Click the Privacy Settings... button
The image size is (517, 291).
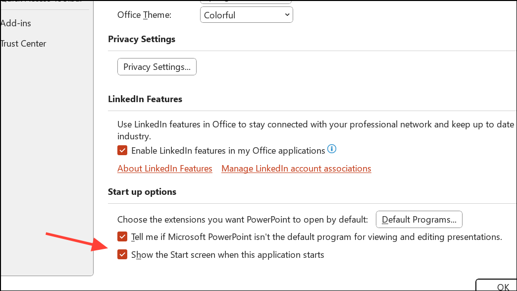click(157, 67)
